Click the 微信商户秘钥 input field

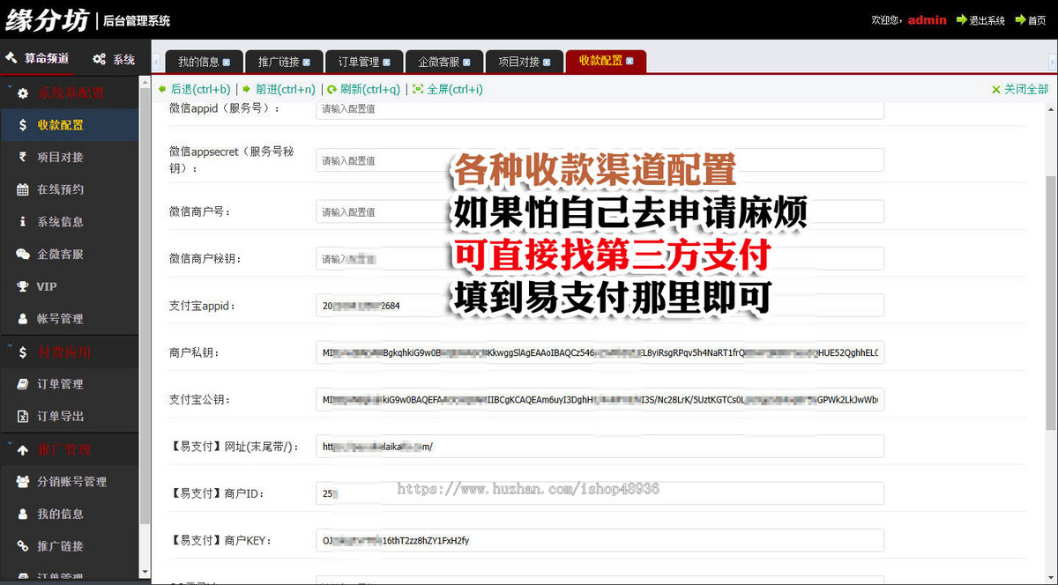[x=600, y=258]
